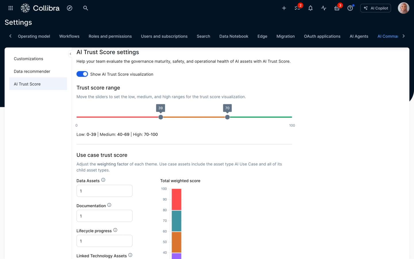Image resolution: width=414 pixels, height=259 pixels.
Task: Open the compass browse navigation
Action: click(x=70, y=8)
